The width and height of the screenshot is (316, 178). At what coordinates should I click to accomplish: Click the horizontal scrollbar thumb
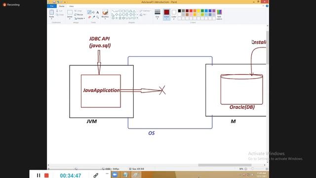pos(225,165)
